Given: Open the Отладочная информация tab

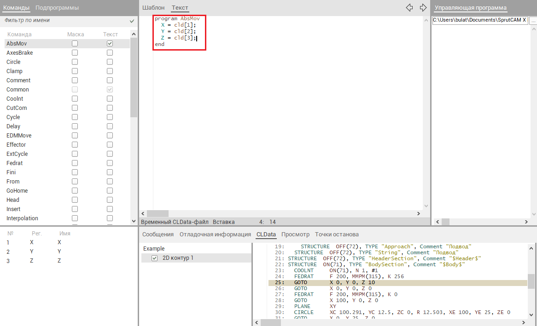Looking at the screenshot, I should tap(215, 234).
